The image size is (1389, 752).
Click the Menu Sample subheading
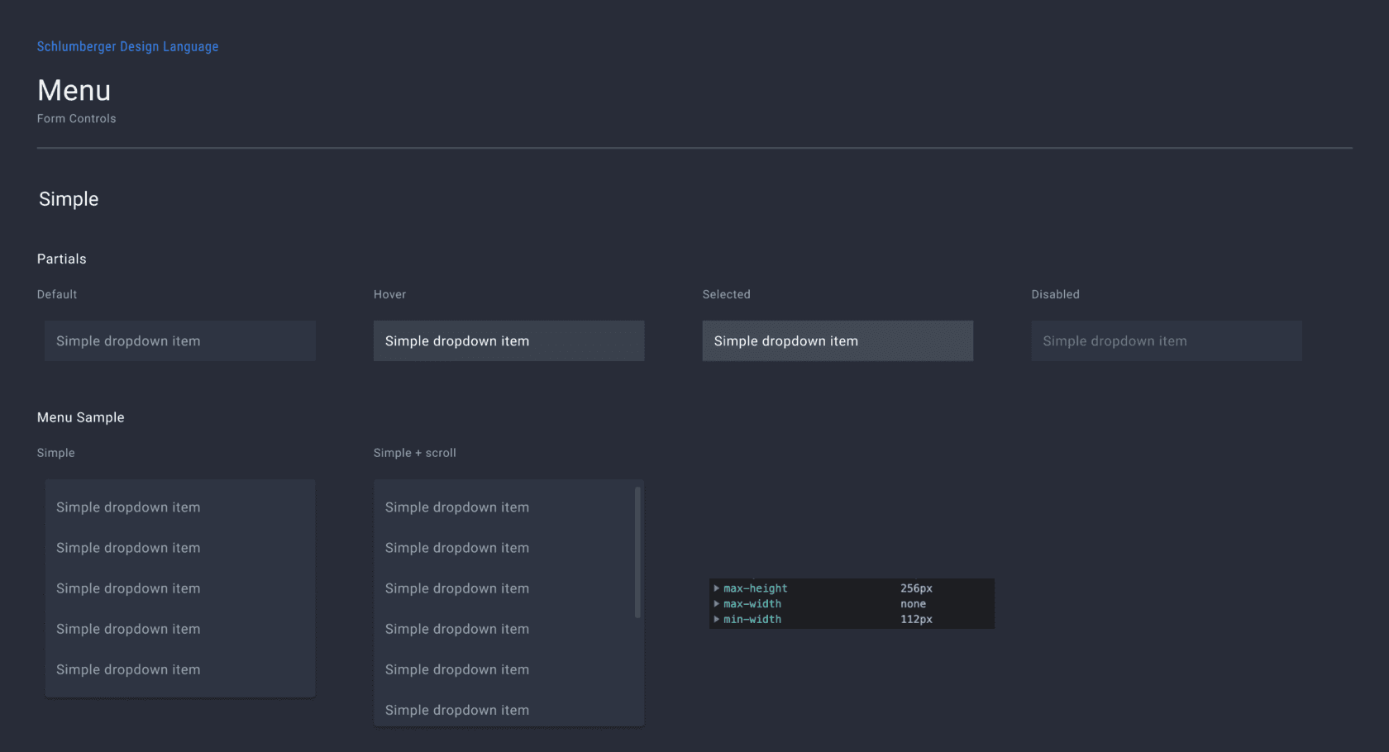(80, 417)
